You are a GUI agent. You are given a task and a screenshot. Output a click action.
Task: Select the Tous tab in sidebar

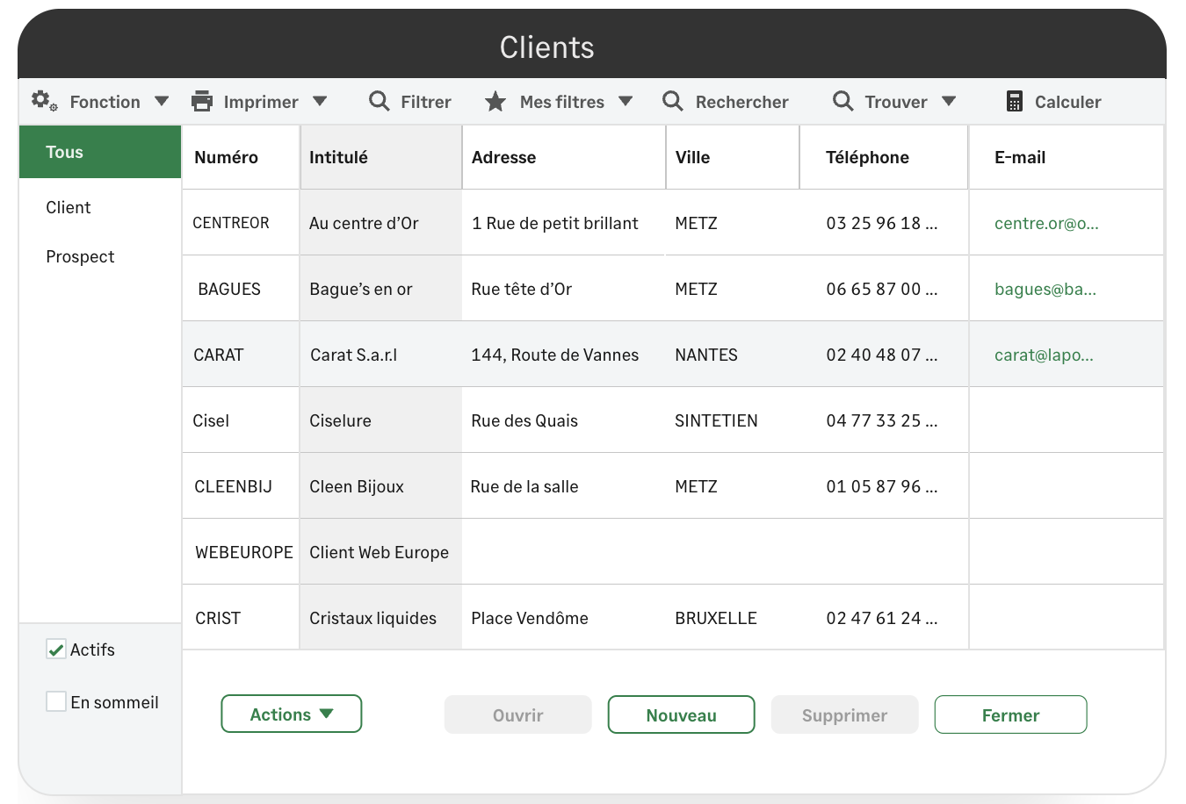tap(100, 152)
